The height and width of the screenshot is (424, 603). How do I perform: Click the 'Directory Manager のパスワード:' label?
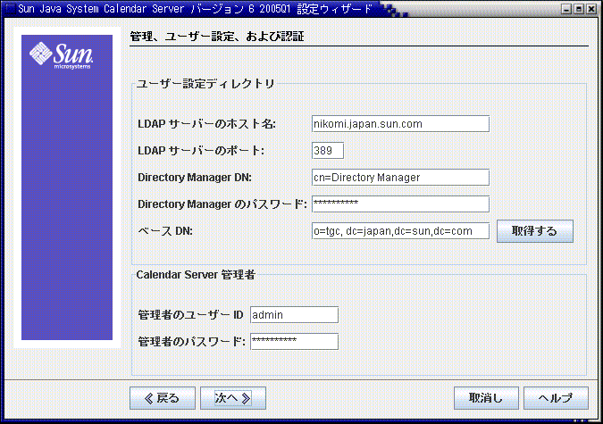(x=222, y=204)
